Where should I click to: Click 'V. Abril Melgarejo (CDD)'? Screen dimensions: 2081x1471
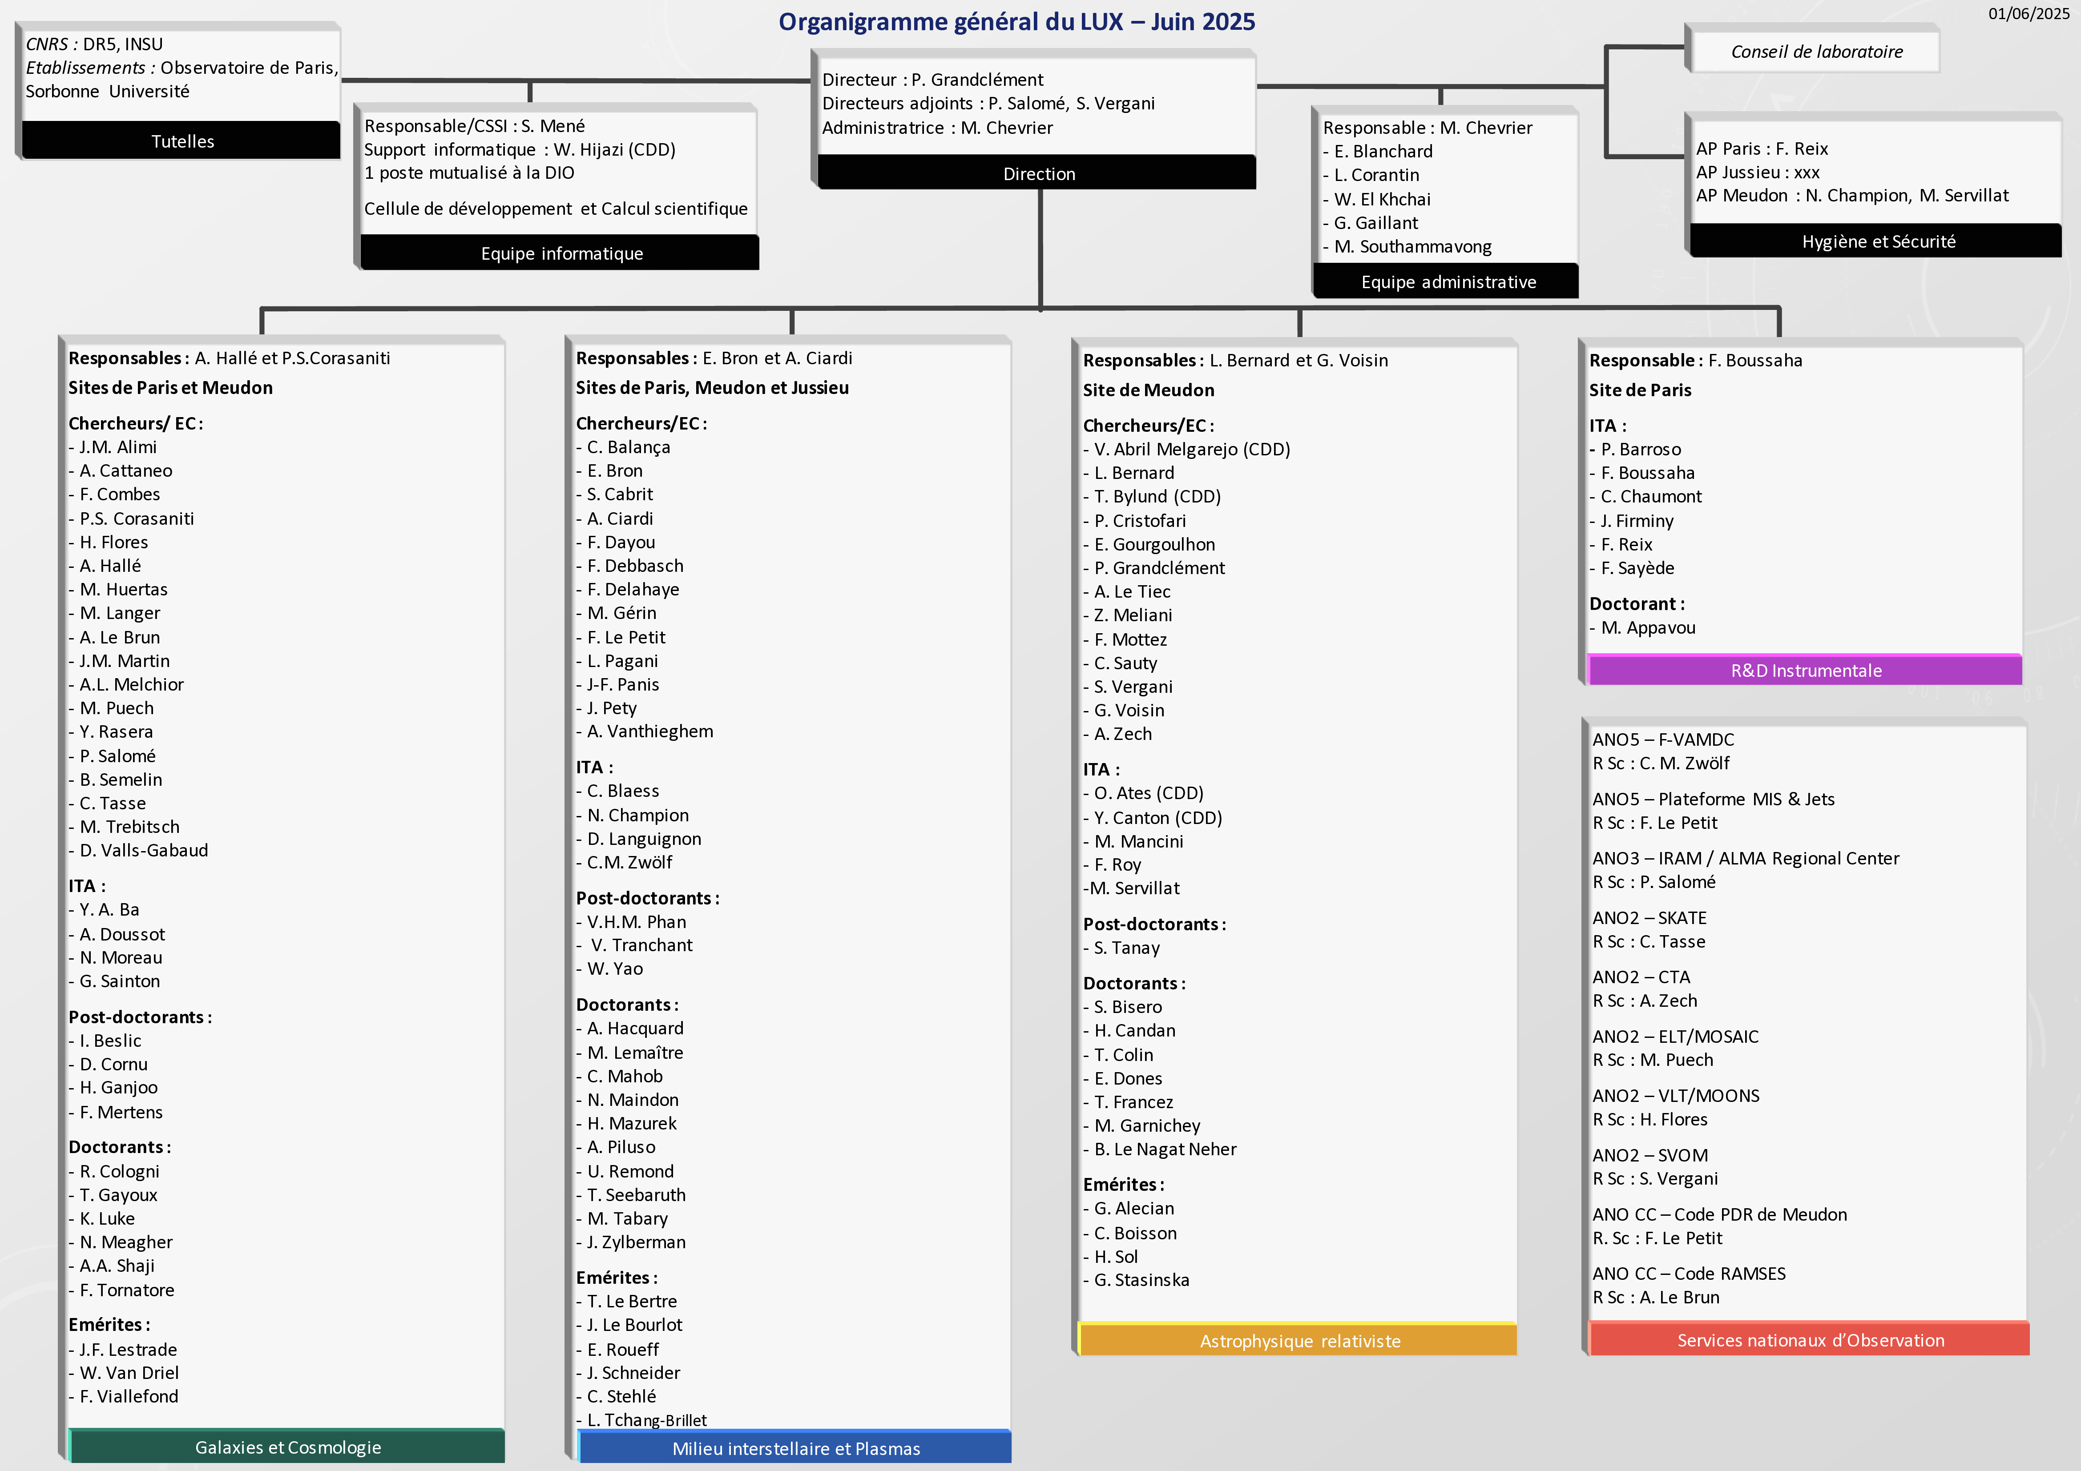pos(1186,449)
